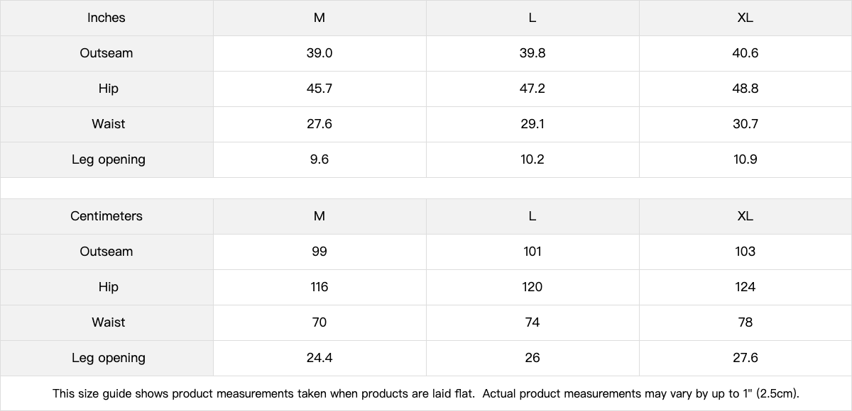Select the Inches table header cell
Image resolution: width=852 pixels, height=411 pixels.
(106, 18)
